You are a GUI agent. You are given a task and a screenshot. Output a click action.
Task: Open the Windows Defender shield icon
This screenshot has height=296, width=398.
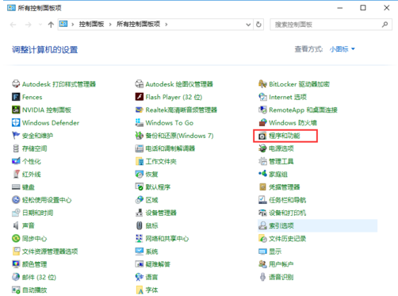[x=16, y=122]
